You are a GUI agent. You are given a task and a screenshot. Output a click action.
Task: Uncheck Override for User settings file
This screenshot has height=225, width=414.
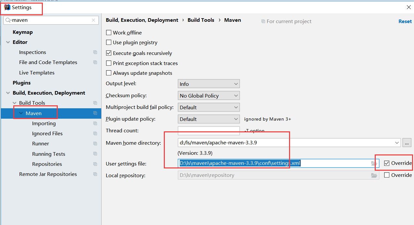coord(387,163)
